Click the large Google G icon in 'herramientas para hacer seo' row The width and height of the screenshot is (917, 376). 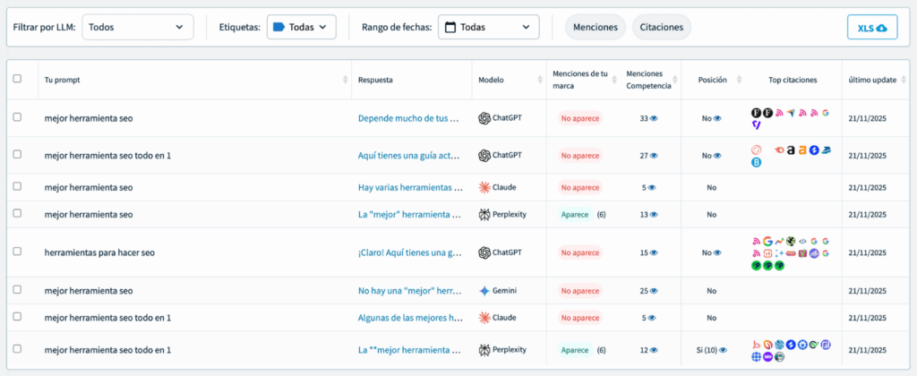767,241
